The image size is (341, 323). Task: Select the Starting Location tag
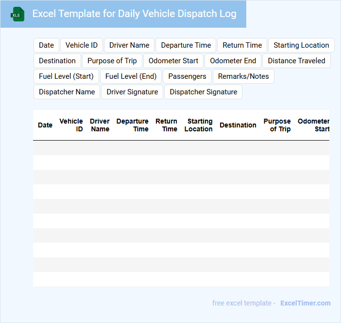[x=301, y=45]
